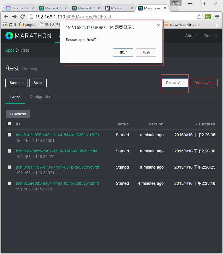The width and height of the screenshot is (223, 254).
Task: Check task test.81ea8cc8 checkbox
Action: coord(9,151)
